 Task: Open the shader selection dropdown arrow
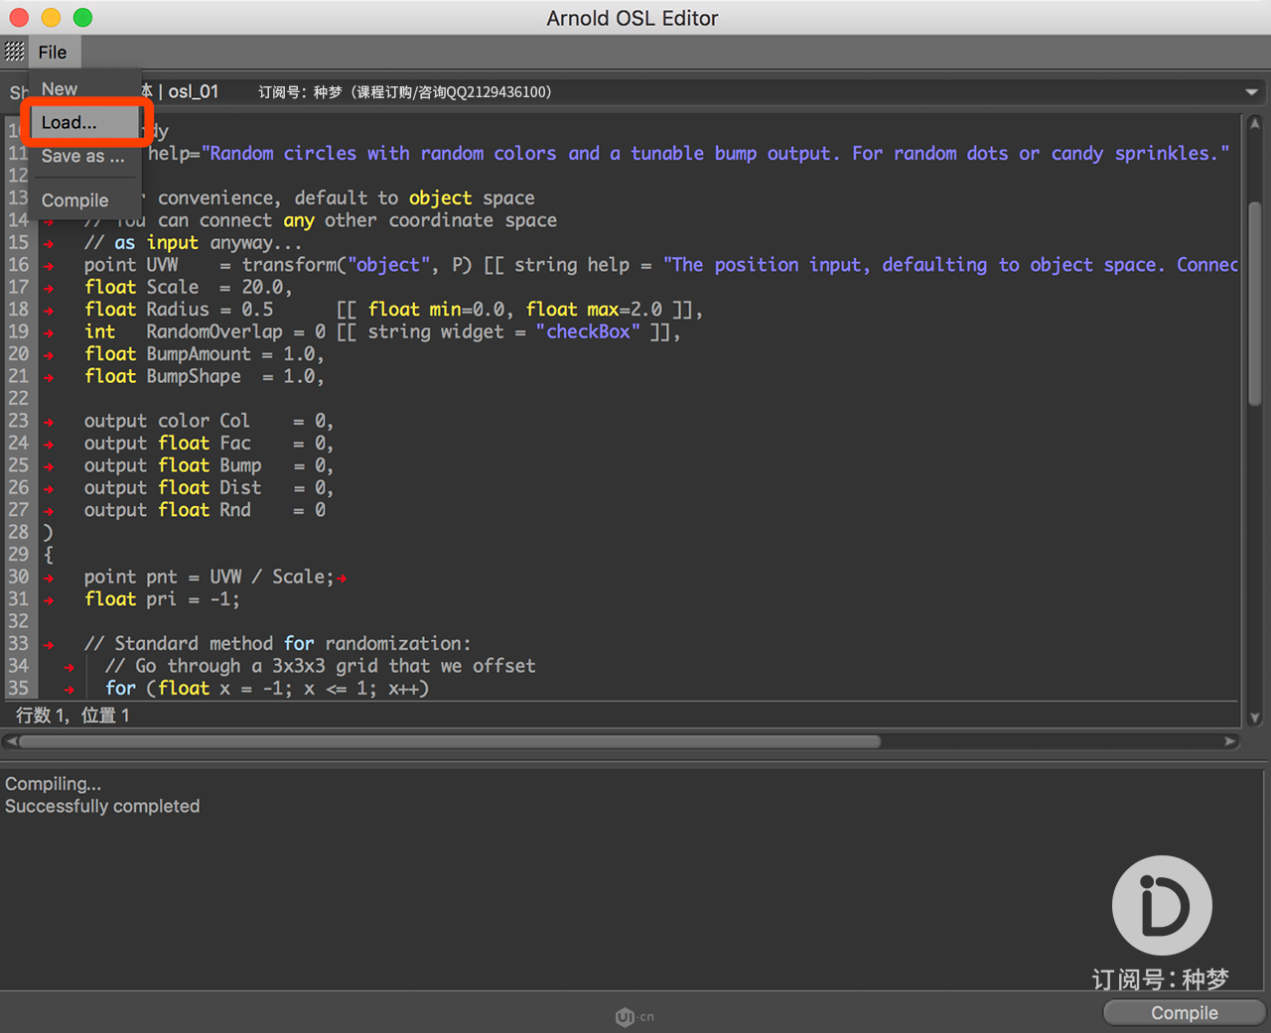click(1251, 92)
